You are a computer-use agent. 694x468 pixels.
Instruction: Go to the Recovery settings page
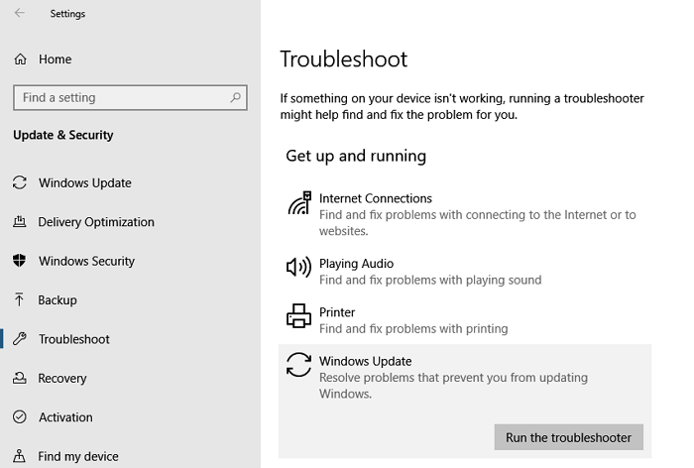(x=62, y=379)
